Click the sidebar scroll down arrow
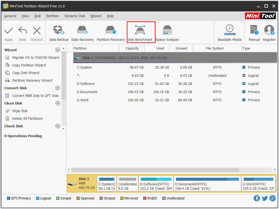279x209 pixels. pyautogui.click(x=63, y=129)
